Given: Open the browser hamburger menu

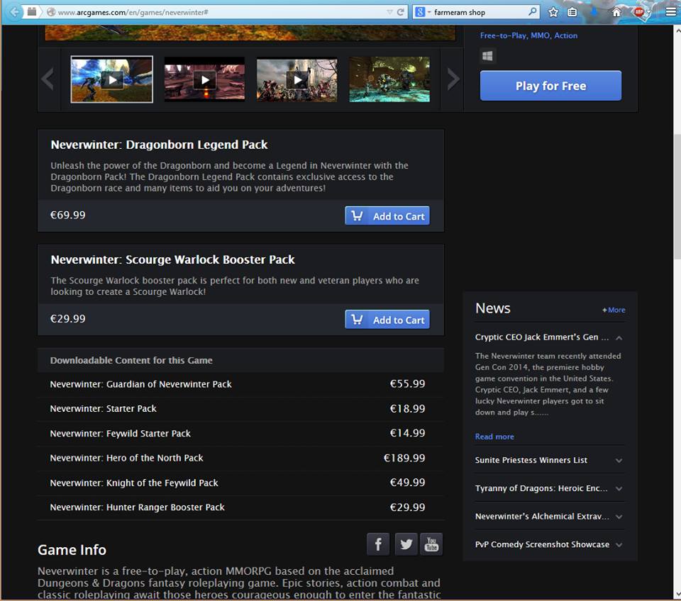Looking at the screenshot, I should click(x=670, y=12).
